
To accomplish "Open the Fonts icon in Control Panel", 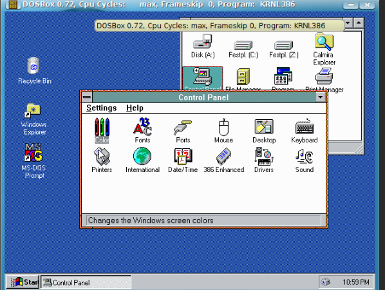I will [x=142, y=130].
